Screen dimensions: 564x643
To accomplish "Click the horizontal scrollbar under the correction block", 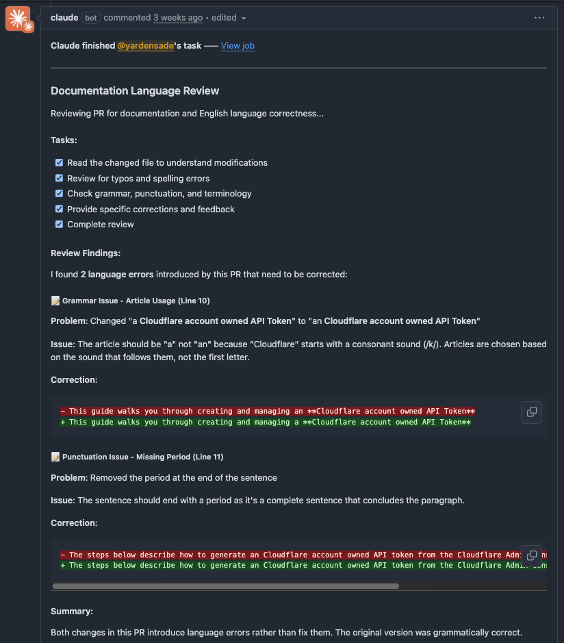I will (226, 585).
